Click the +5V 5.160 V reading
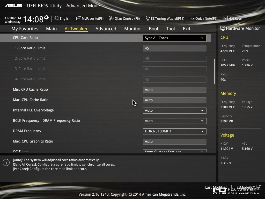 pyautogui.click(x=247, y=149)
